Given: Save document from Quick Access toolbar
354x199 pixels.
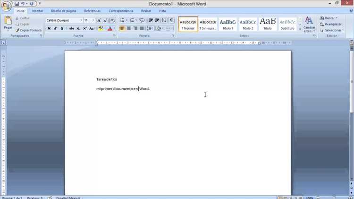Looking at the screenshot, I should click(x=17, y=4).
